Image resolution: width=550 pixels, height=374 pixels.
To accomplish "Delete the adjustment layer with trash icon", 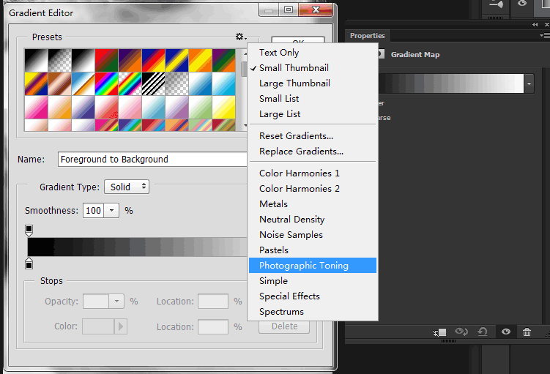I will tap(527, 332).
